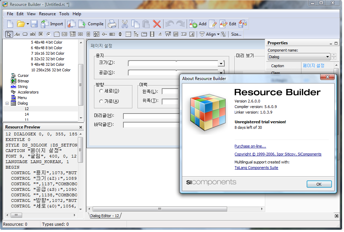The width and height of the screenshot is (344, 232).
Task: Select the tab control tool
Action: coord(144,34)
